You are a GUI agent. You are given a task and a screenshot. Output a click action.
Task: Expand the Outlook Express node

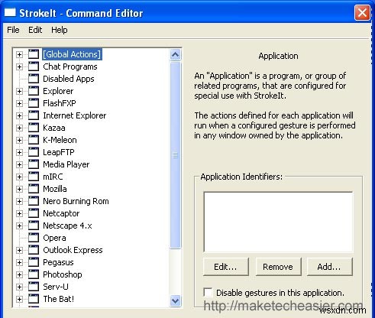(19, 250)
